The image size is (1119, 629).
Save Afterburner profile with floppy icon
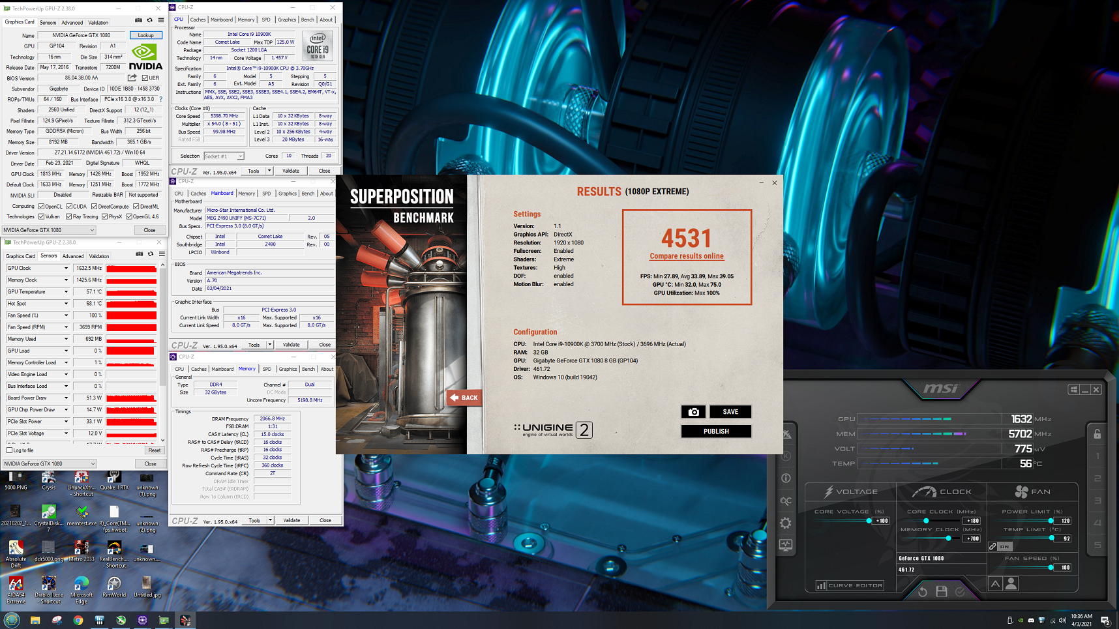pos(941,592)
